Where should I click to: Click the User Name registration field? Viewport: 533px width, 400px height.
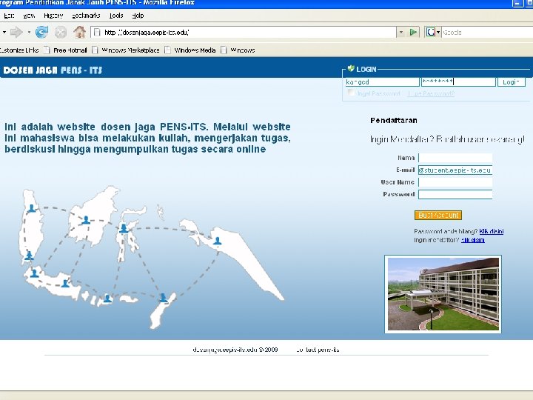point(455,182)
